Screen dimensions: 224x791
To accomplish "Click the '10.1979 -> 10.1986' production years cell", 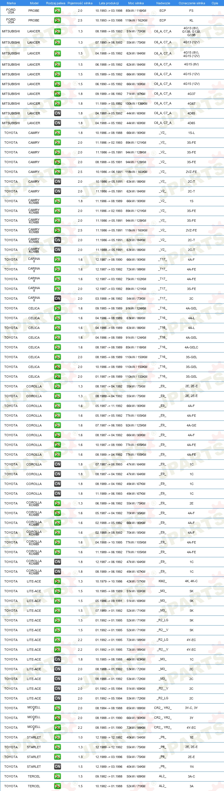I will pyautogui.click(x=109, y=581).
